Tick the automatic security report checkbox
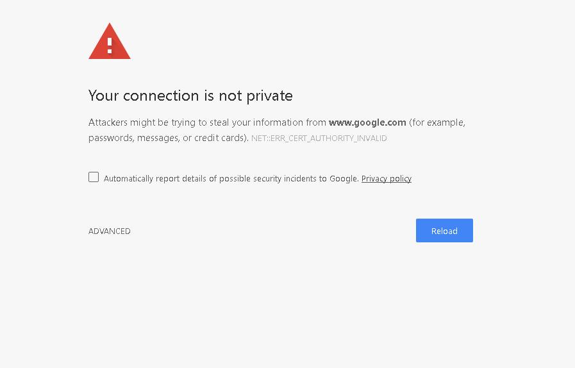This screenshot has height=368, width=575. coord(94,177)
